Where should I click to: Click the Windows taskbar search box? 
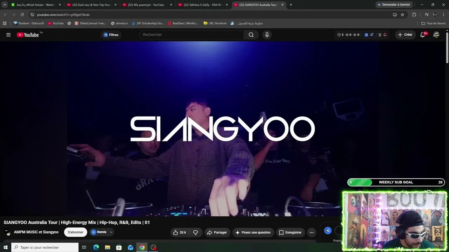45,247
